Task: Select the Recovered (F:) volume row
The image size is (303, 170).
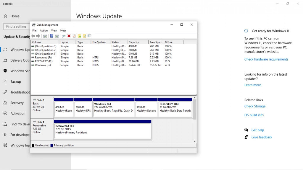Action: pyautogui.click(x=113, y=58)
